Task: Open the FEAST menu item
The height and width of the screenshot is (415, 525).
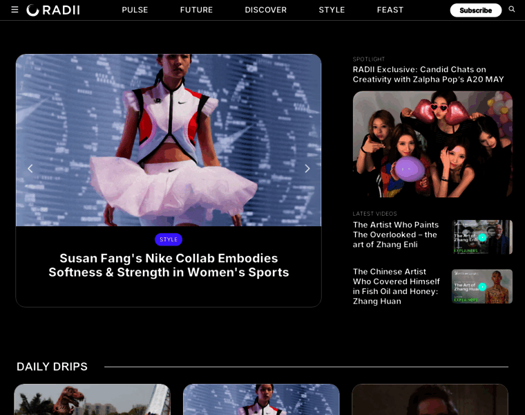Action: tap(390, 10)
